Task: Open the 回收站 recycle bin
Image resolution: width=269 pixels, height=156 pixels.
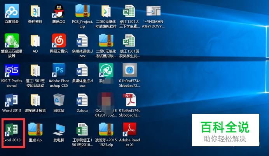Action: (x=59, y=100)
